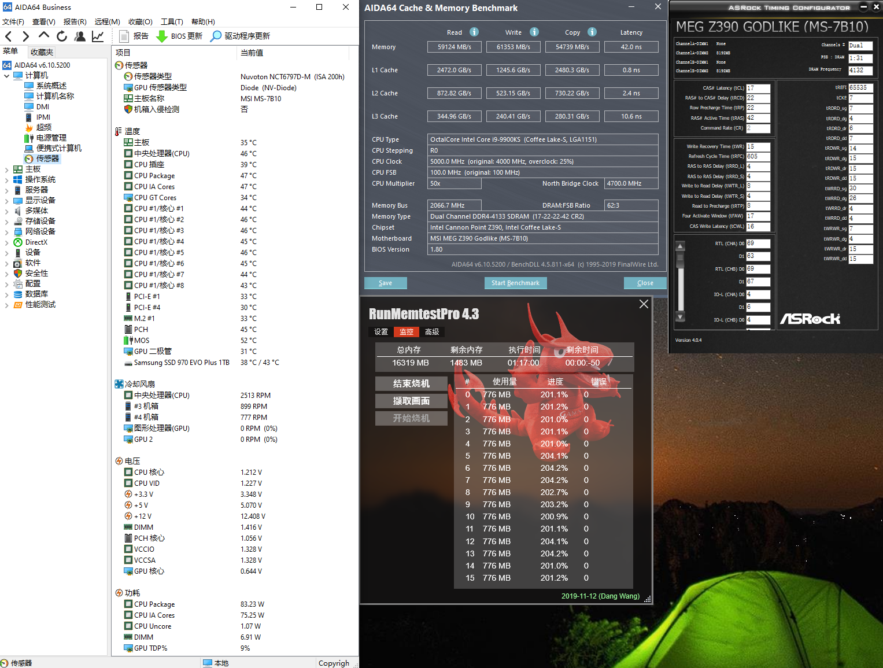Click the info icon beside Read

click(x=474, y=32)
